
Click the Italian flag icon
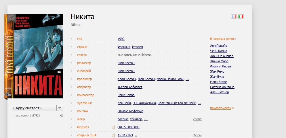click(241, 17)
